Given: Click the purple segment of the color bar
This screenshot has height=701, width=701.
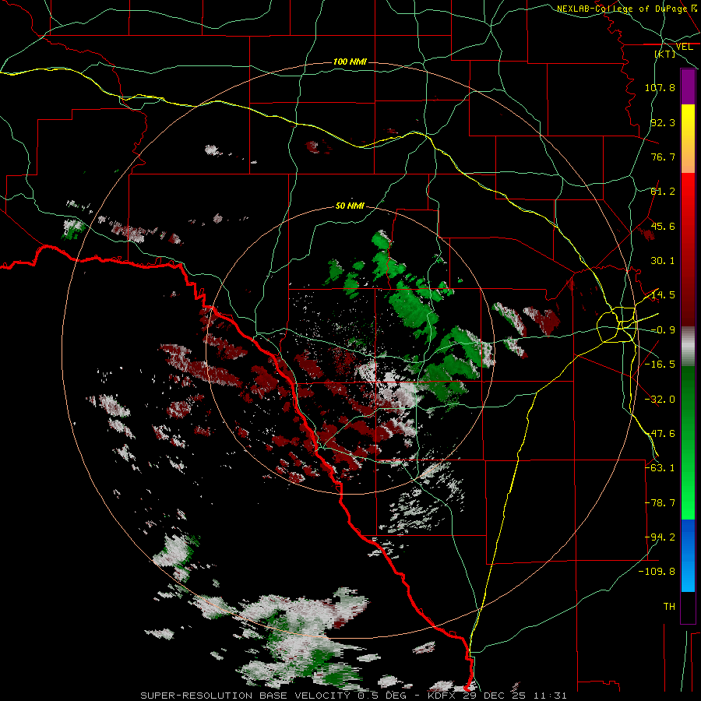Looking at the screenshot, I should click(688, 87).
